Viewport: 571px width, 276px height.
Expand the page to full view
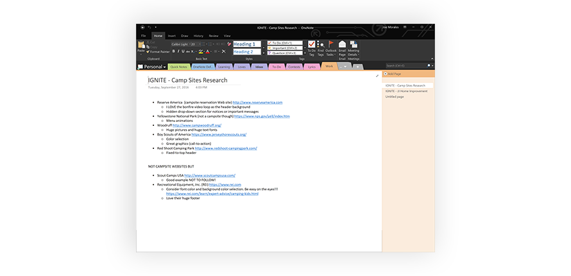377,75
